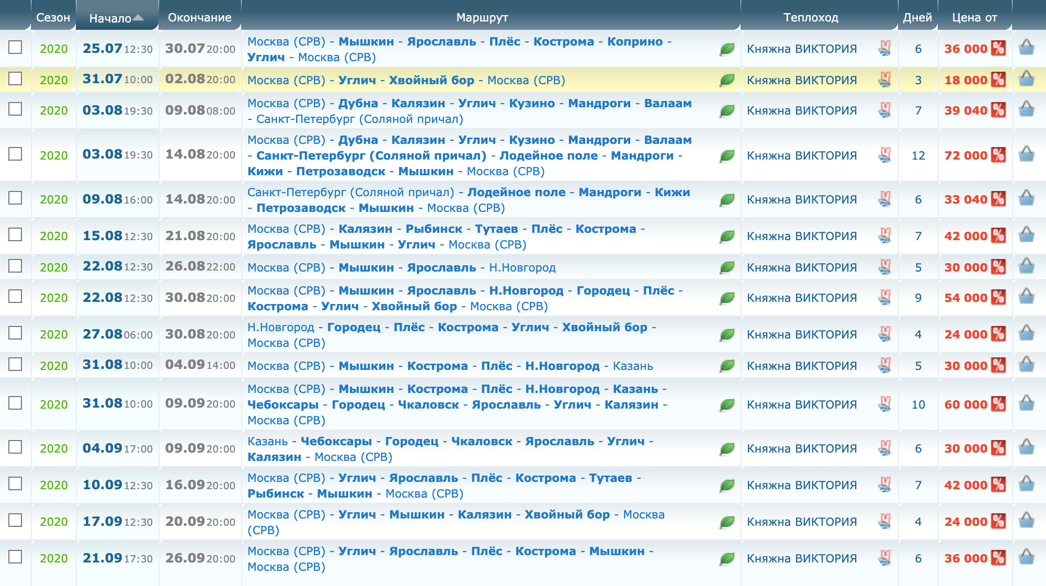Screen dimensions: 1046x586
Task: Add the 12-day 72 000 cruise to basket
Action: click(x=1027, y=154)
